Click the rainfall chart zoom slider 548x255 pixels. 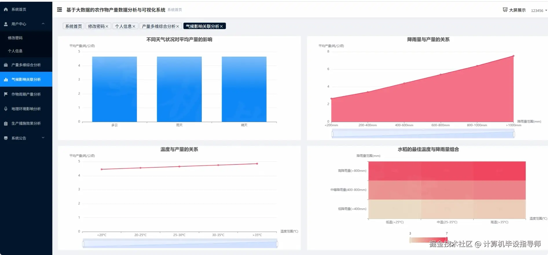point(423,134)
